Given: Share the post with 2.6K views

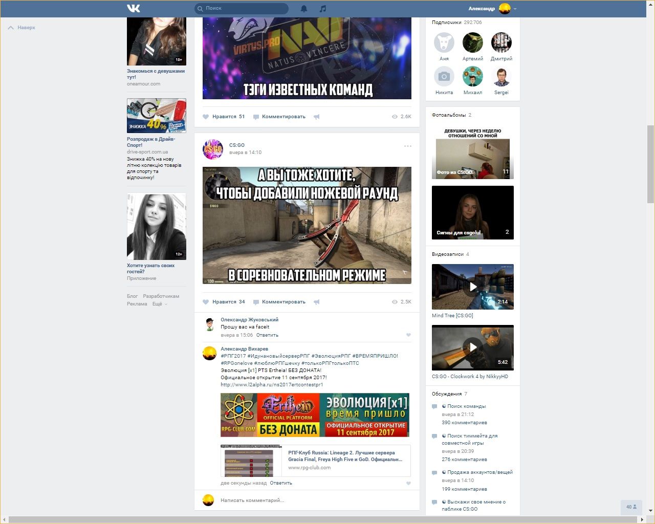Looking at the screenshot, I should tap(317, 117).
